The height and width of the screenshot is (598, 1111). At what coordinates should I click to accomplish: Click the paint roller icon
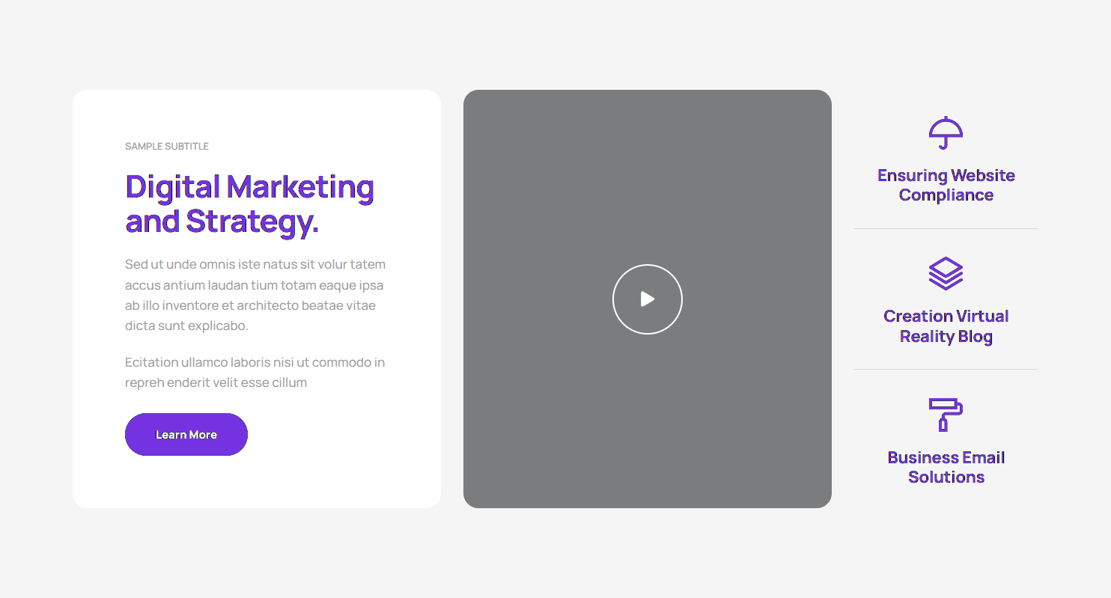(946, 414)
